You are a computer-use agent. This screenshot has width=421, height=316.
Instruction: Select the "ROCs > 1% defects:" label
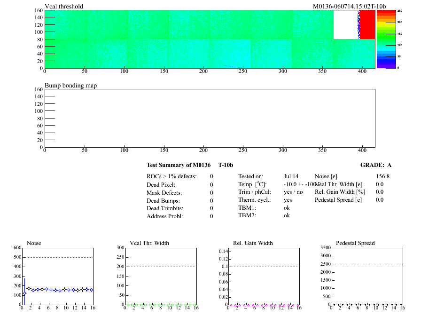pyautogui.click(x=172, y=176)
